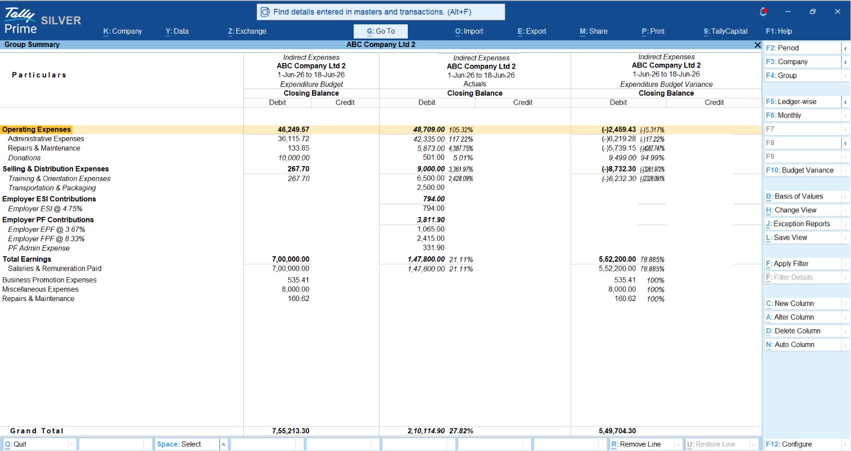Select Administrative Expenses row
851x451 pixels.
[381, 139]
